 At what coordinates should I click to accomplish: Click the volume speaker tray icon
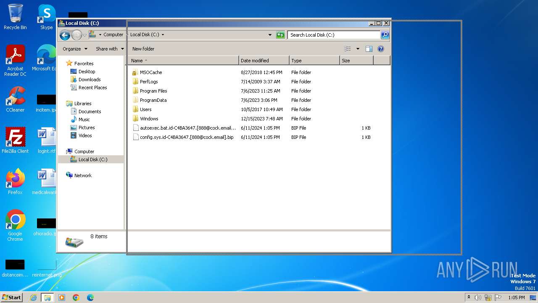coord(478,298)
